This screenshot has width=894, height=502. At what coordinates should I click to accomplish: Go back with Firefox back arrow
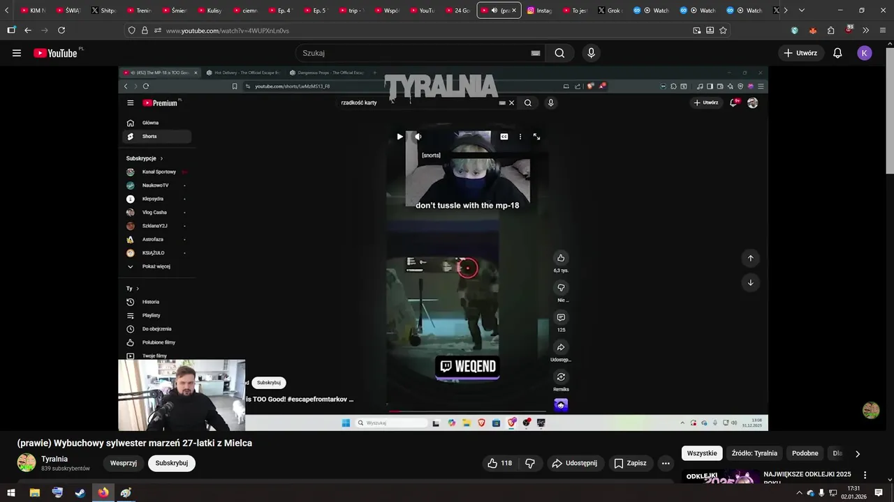[28, 31]
